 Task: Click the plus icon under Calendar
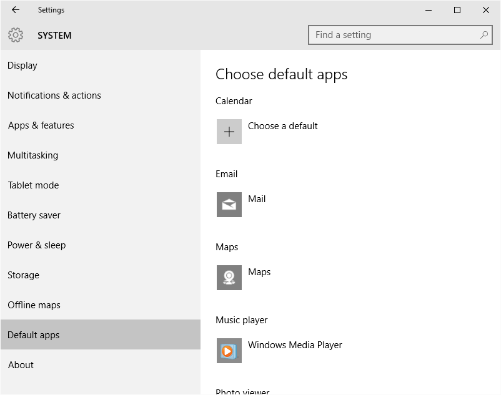point(229,132)
